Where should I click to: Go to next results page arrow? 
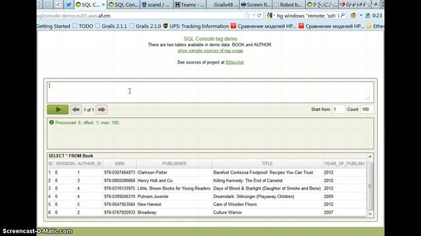101,109
